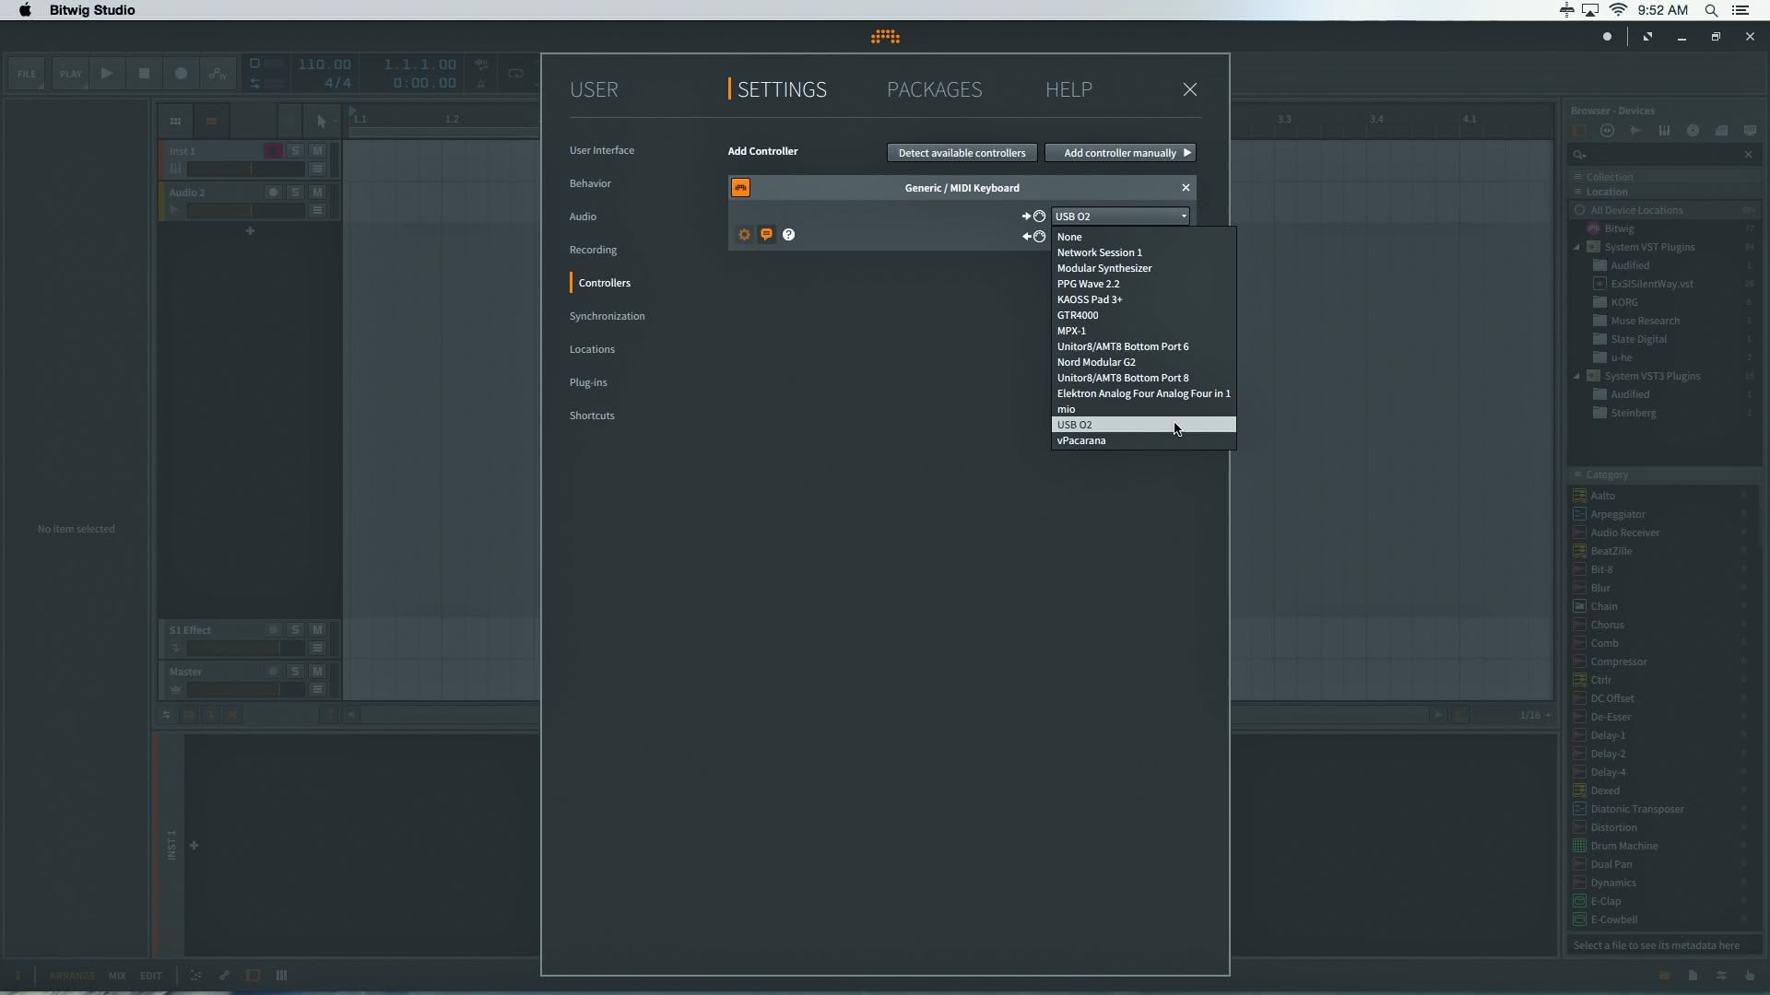Select Nord Modular G2 in the port list
Screen dimensions: 1770x995
point(1143,362)
